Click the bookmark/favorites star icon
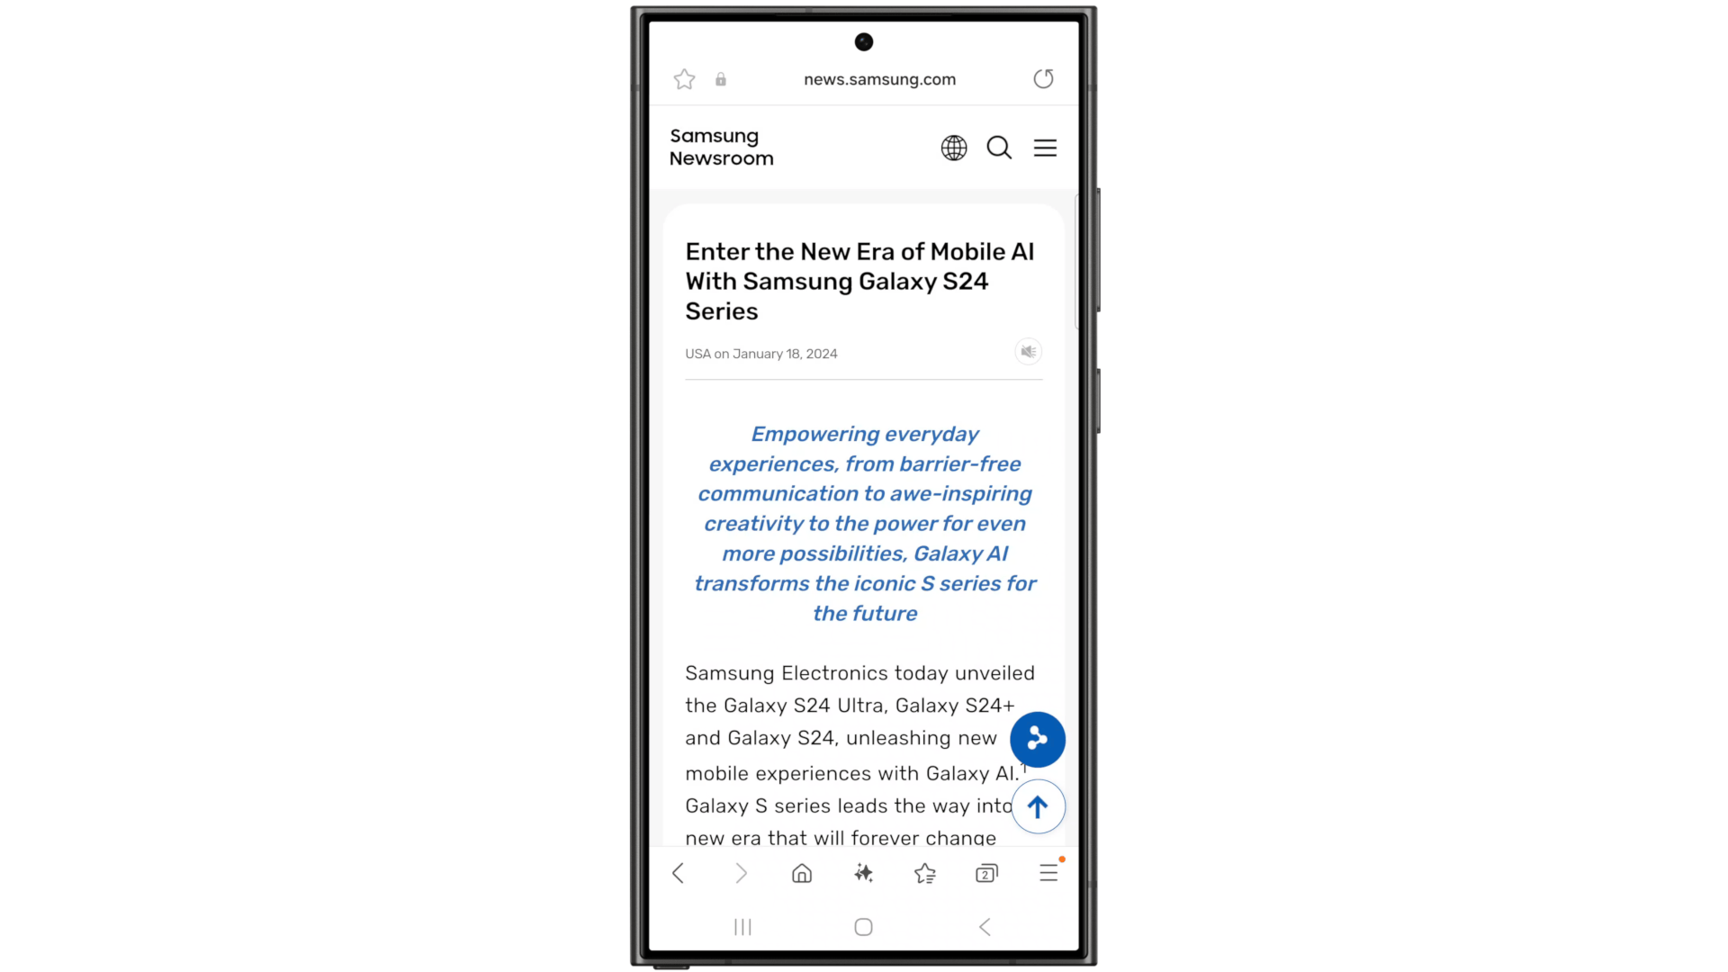This screenshot has height=972, width=1728. pyautogui.click(x=684, y=79)
